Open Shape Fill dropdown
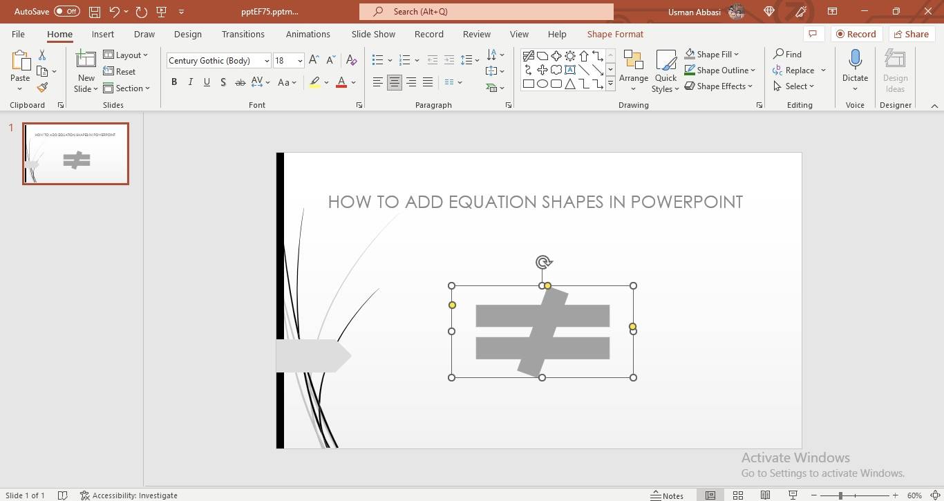The height and width of the screenshot is (501, 944). pos(712,54)
